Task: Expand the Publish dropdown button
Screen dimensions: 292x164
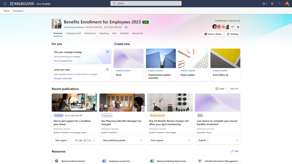Action: [x=203, y=140]
